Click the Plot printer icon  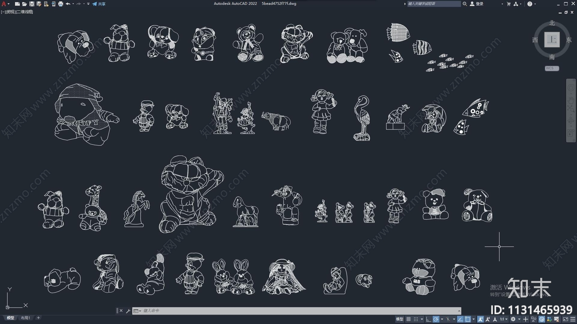(61, 4)
